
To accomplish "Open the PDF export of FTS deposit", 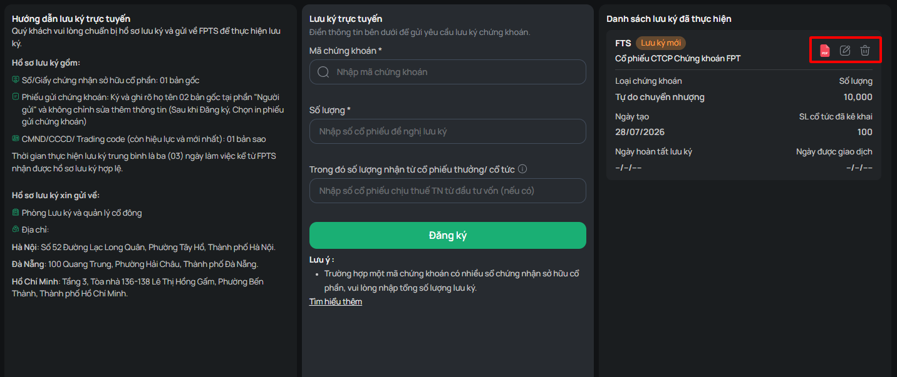I will point(825,51).
